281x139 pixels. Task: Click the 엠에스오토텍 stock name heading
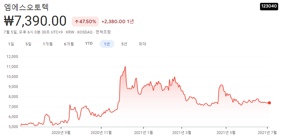click(26, 7)
